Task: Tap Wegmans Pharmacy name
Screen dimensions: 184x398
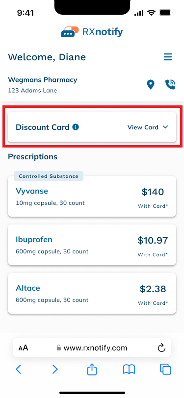Action: [x=42, y=80]
